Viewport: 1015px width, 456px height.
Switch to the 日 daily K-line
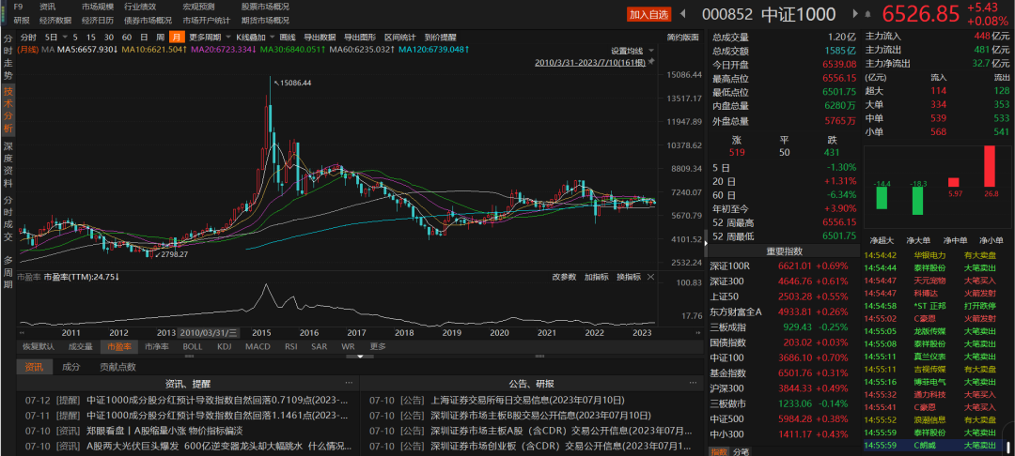coord(144,37)
